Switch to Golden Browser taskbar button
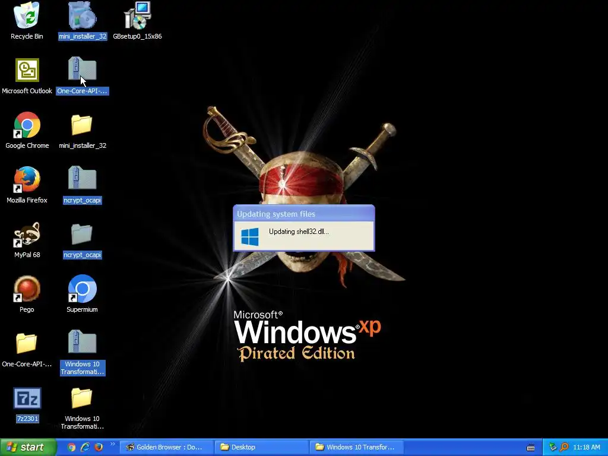 pos(166,447)
